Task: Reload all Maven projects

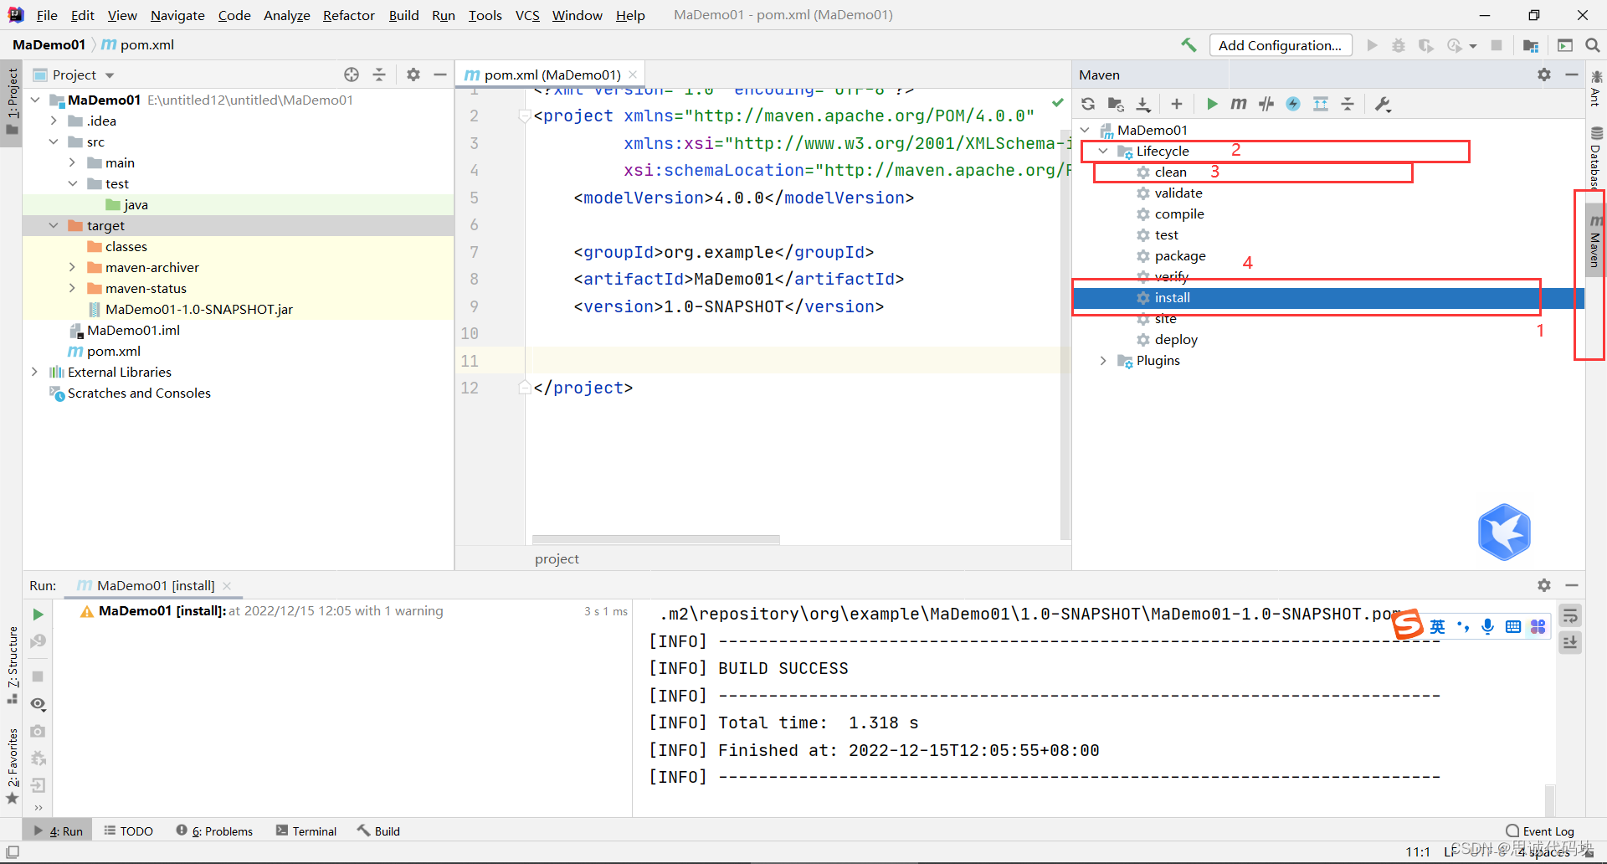Action: click(1088, 104)
